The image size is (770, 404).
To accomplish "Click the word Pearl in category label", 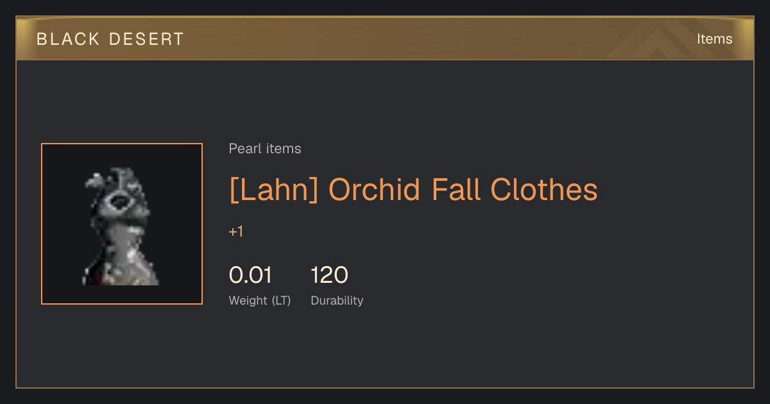I will click(243, 149).
